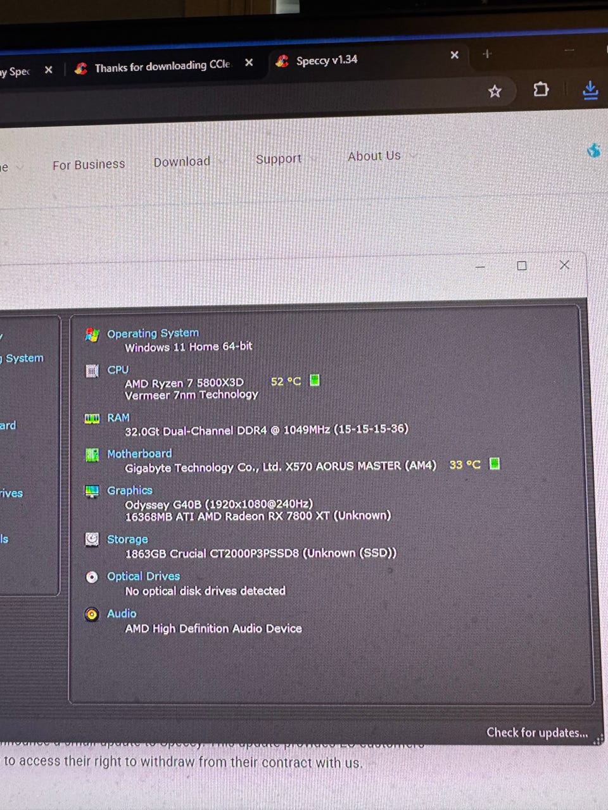This screenshot has width=608, height=810.
Task: Open the Motherboard heading link
Action: click(139, 454)
